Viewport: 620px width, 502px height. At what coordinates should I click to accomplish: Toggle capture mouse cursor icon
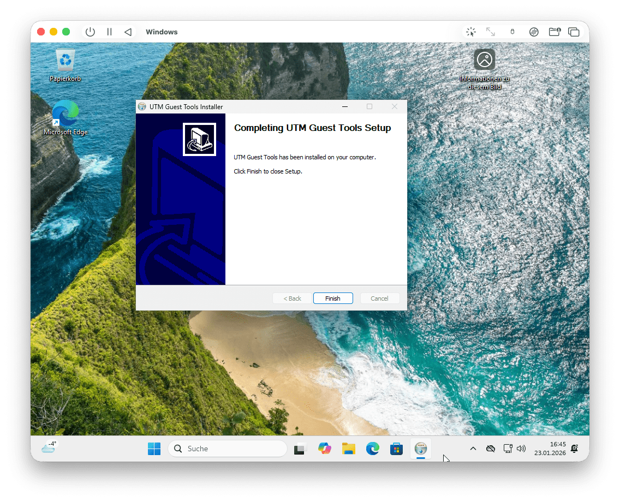470,32
